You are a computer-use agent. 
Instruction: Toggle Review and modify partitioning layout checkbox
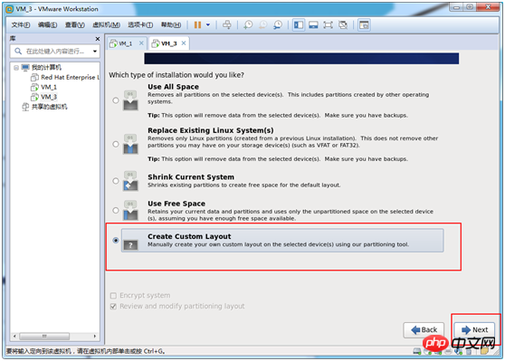coord(113,306)
